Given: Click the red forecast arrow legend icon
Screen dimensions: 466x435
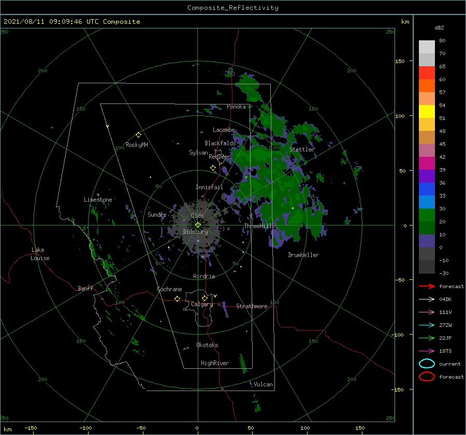Looking at the screenshot, I should pyautogui.click(x=427, y=286).
